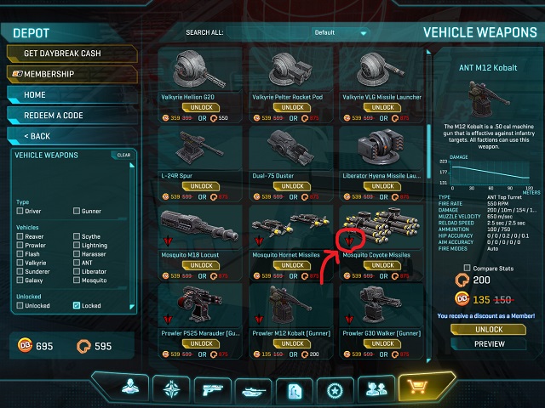Open the character profile icon tab
Viewport: 545px width, 408px height.
pyautogui.click(x=130, y=388)
